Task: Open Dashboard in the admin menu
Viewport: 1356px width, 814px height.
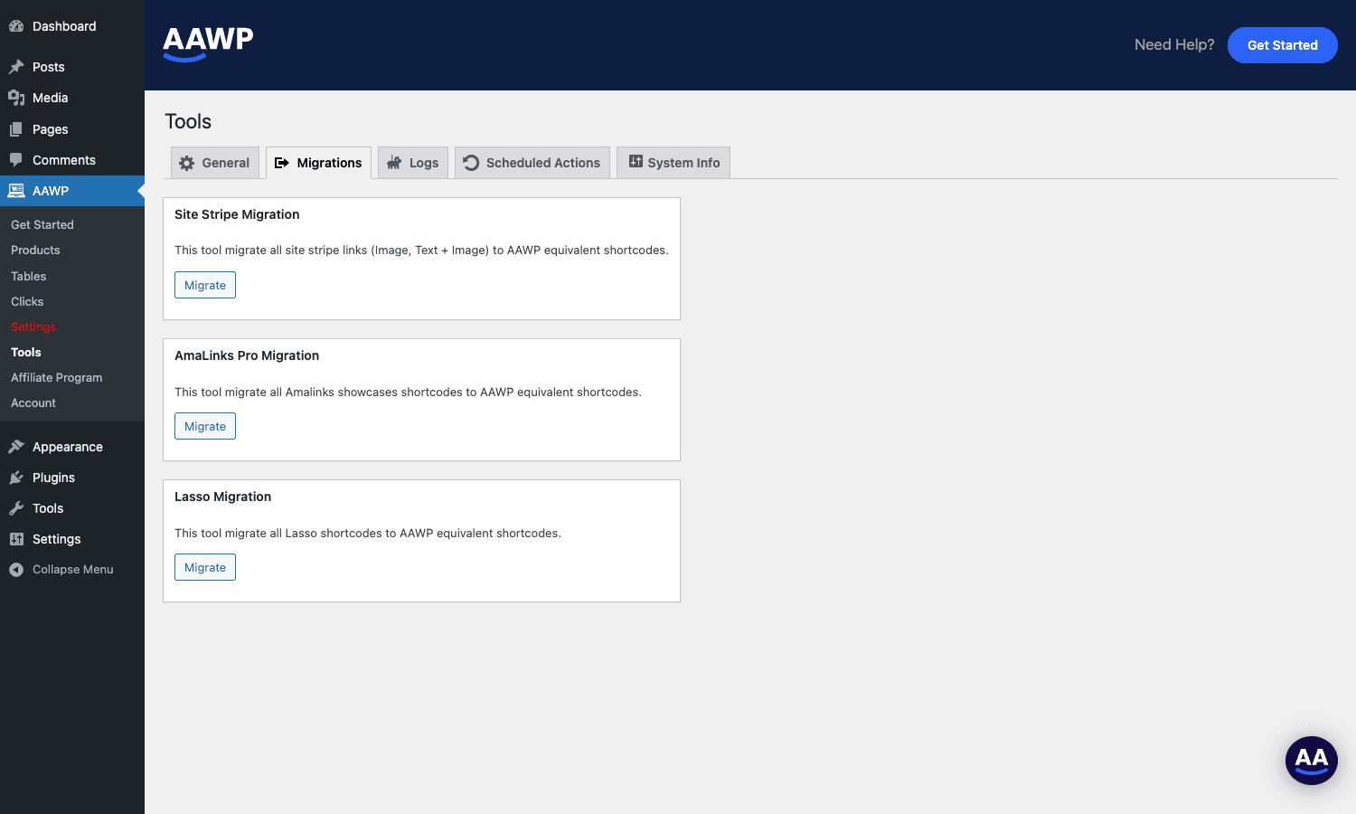Action: click(x=72, y=26)
